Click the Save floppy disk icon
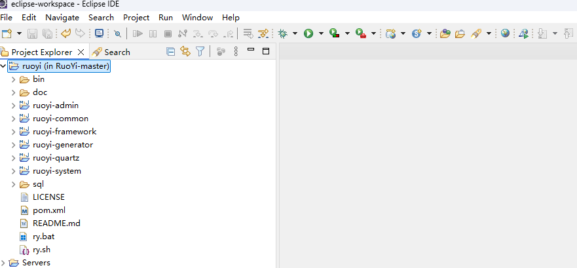This screenshot has height=268, width=577. click(x=33, y=34)
